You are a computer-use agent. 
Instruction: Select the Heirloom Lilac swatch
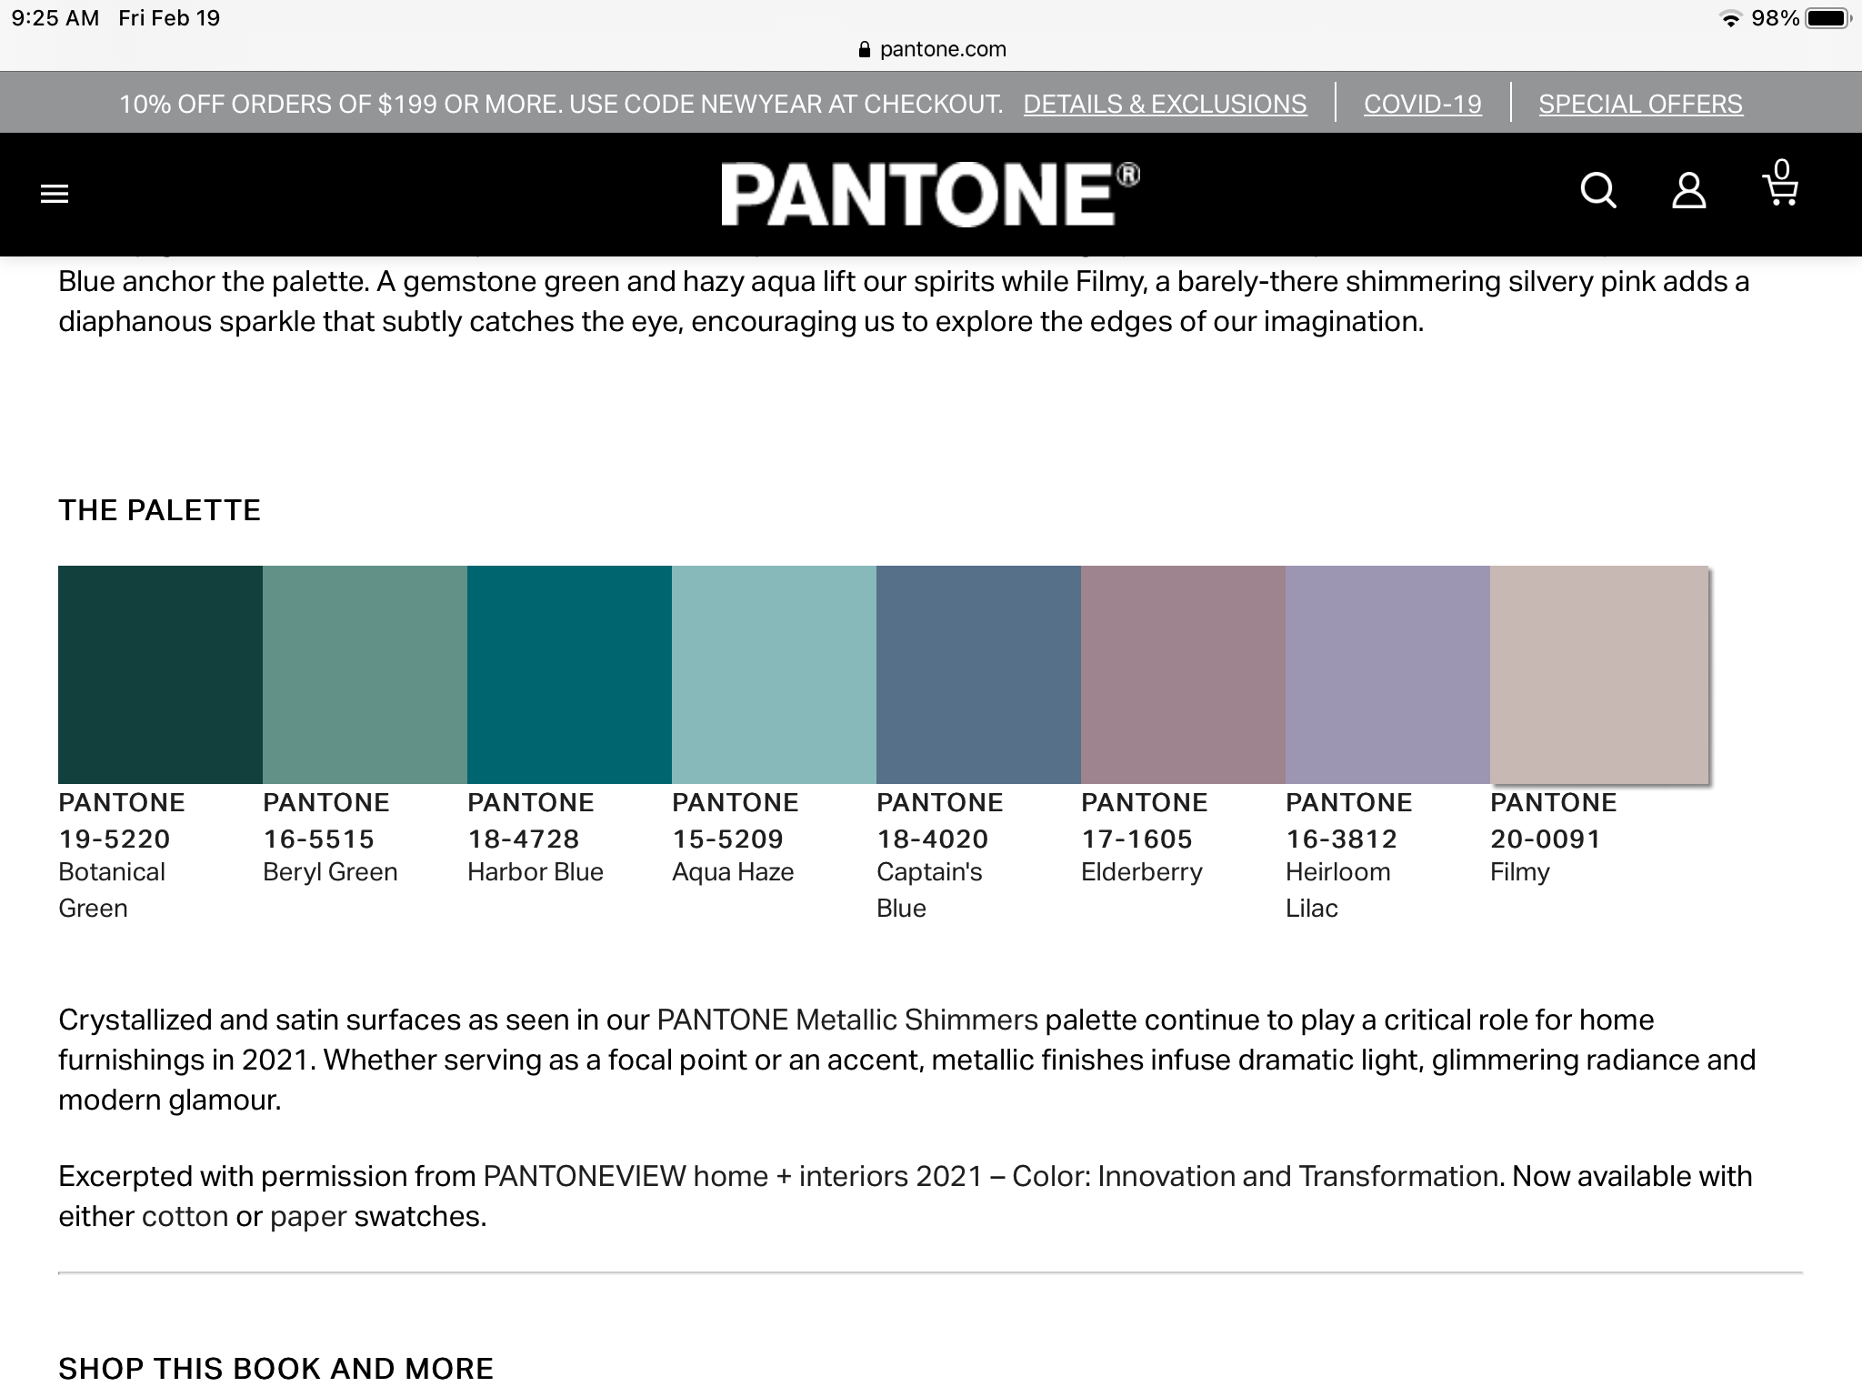(1387, 674)
